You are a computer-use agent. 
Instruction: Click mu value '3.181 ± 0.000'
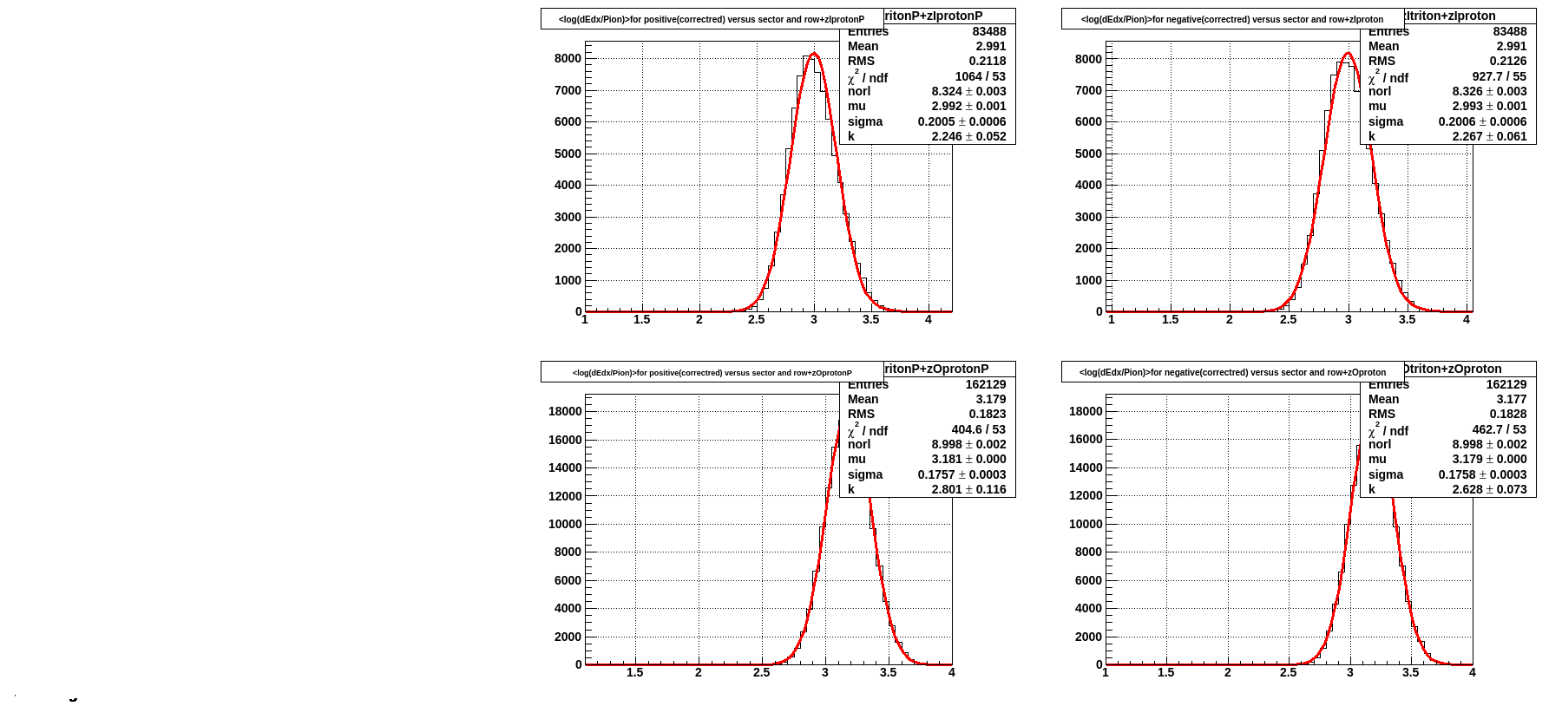coord(968,459)
